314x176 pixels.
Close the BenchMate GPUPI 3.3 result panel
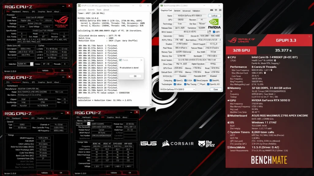pyautogui.click(x=309, y=37)
